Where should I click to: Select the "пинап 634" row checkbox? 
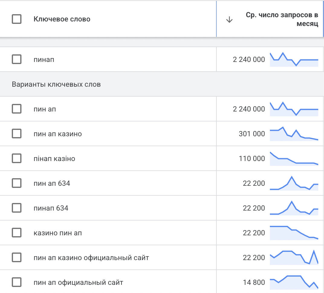click(x=17, y=208)
